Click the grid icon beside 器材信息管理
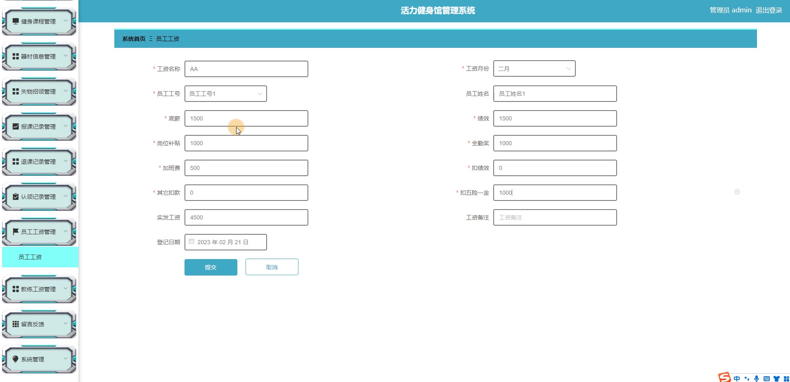Viewport: 790px width, 382px height. click(x=16, y=56)
